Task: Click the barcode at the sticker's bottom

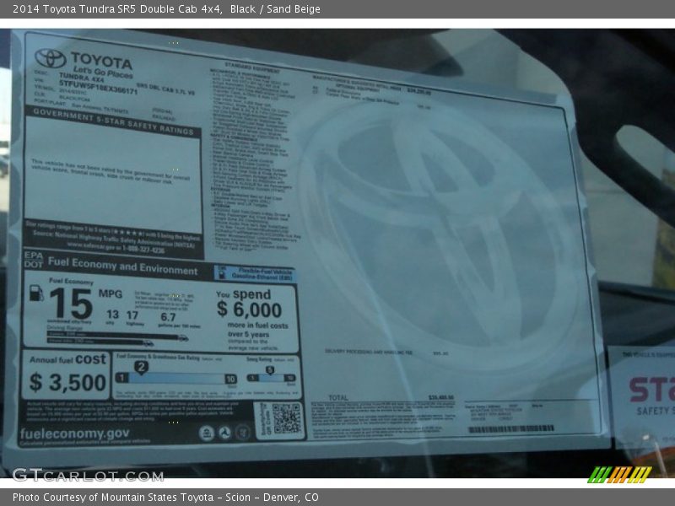Action: click(x=511, y=428)
